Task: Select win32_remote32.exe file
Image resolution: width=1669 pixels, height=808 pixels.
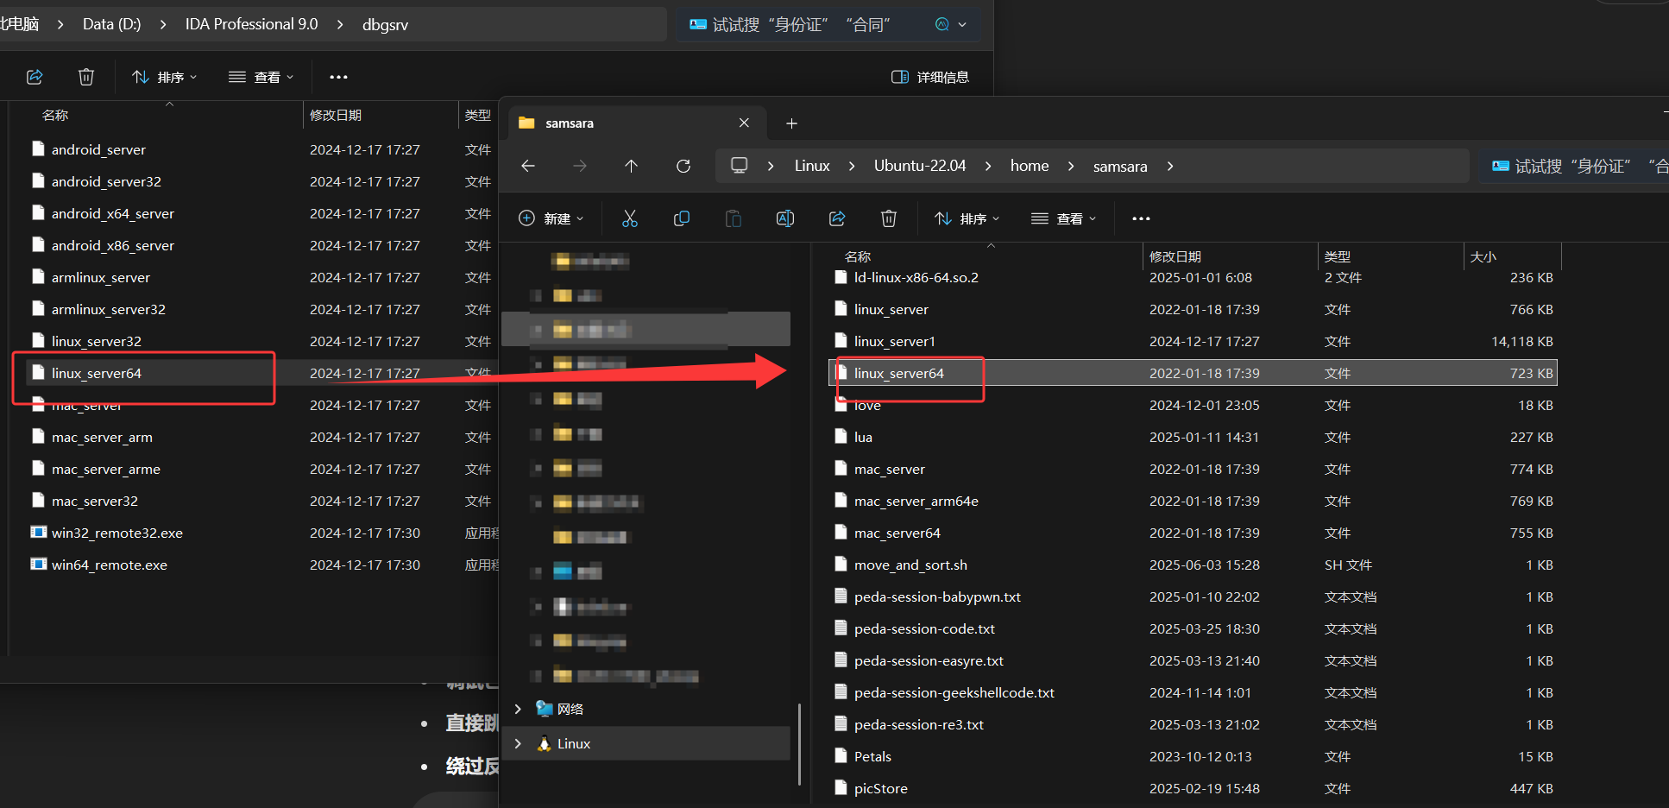Action: point(117,533)
